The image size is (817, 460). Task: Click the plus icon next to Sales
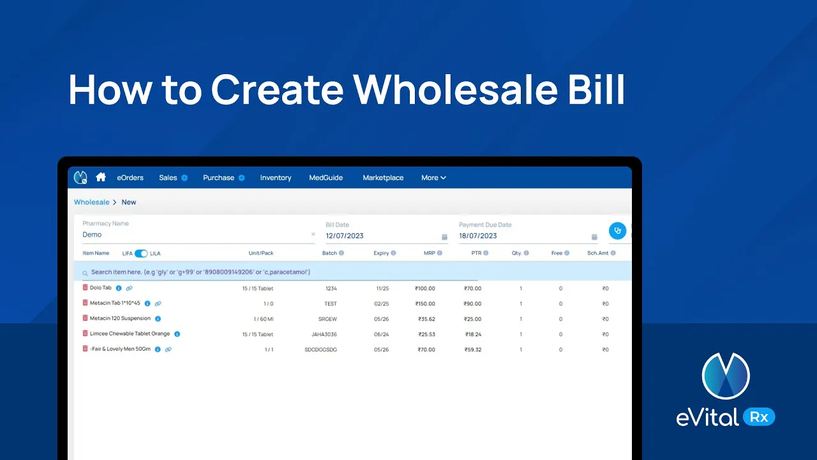[184, 178]
